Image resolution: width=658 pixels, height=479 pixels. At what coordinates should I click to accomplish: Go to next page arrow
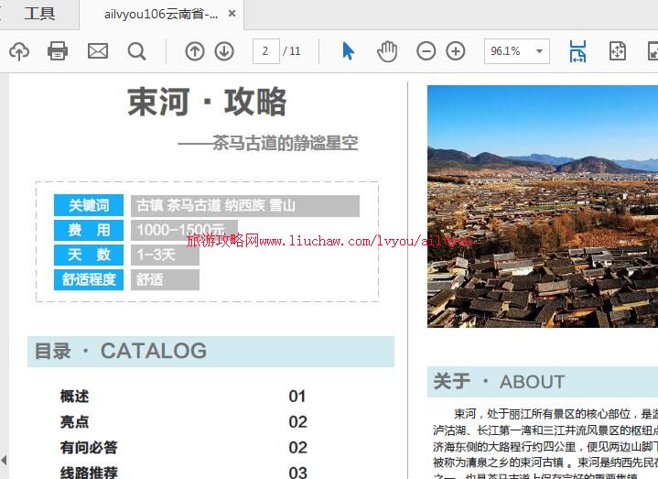pos(224,51)
